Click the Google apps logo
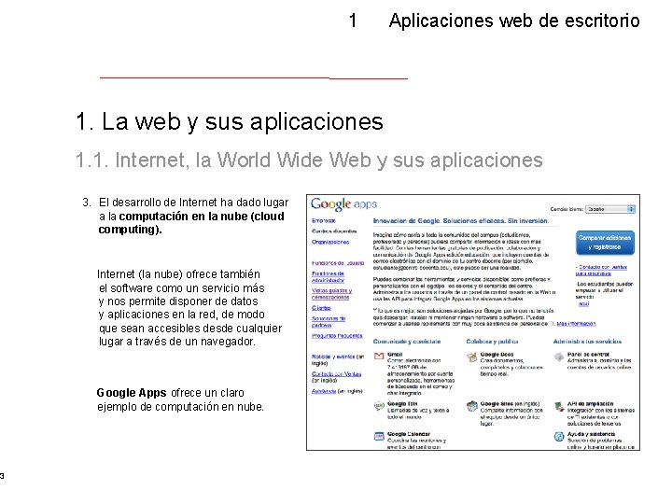Screen dimensions: 672x504 (343, 204)
